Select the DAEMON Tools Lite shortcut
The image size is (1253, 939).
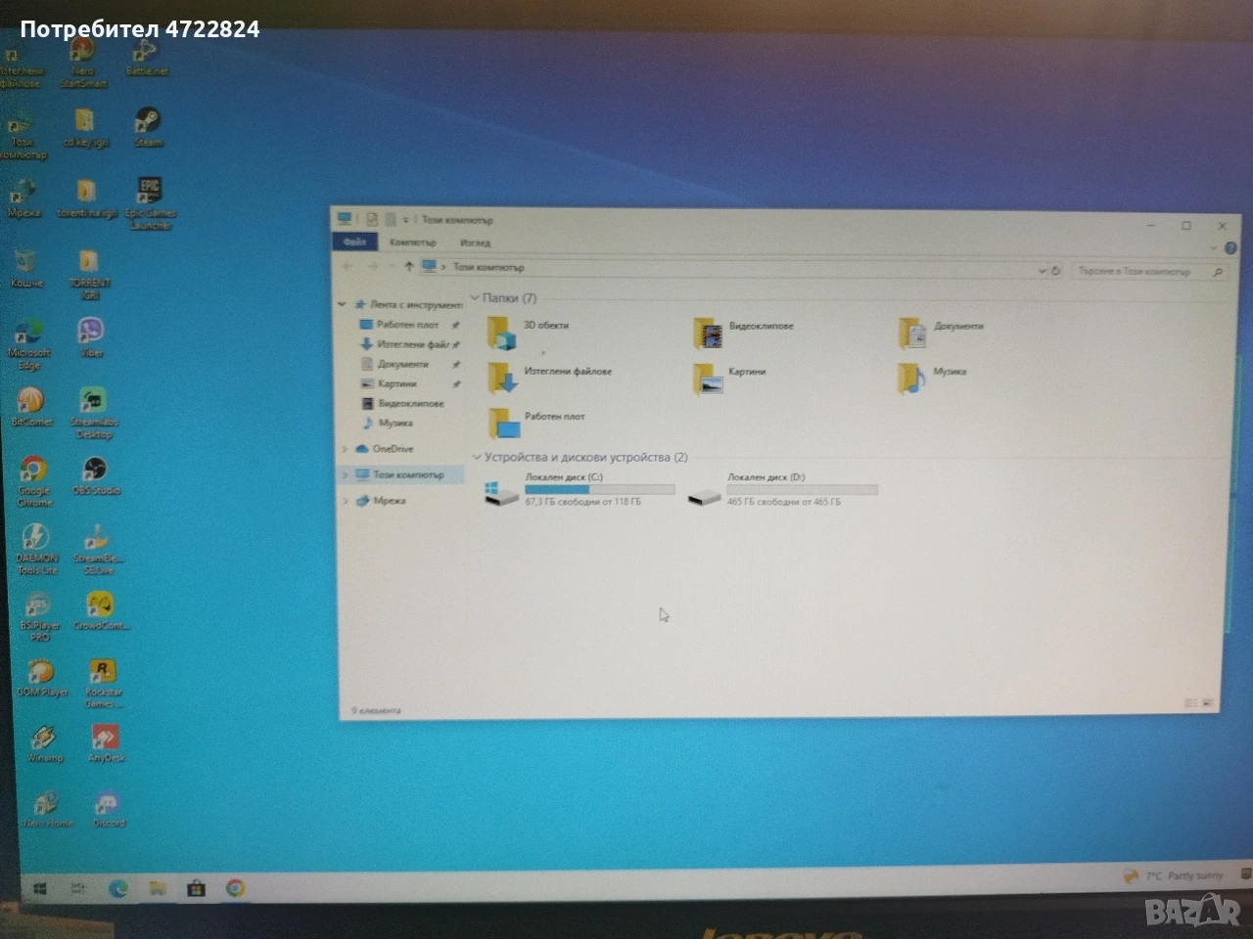(36, 549)
